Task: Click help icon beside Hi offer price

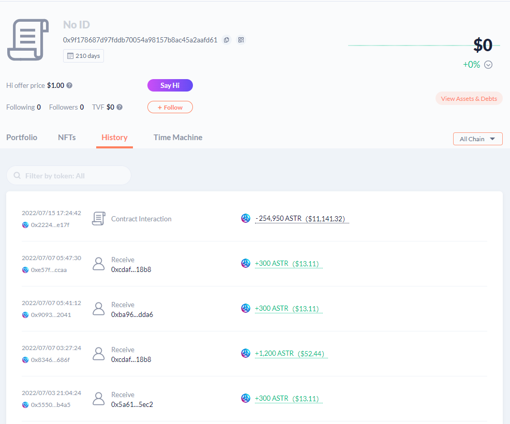Action: click(69, 85)
